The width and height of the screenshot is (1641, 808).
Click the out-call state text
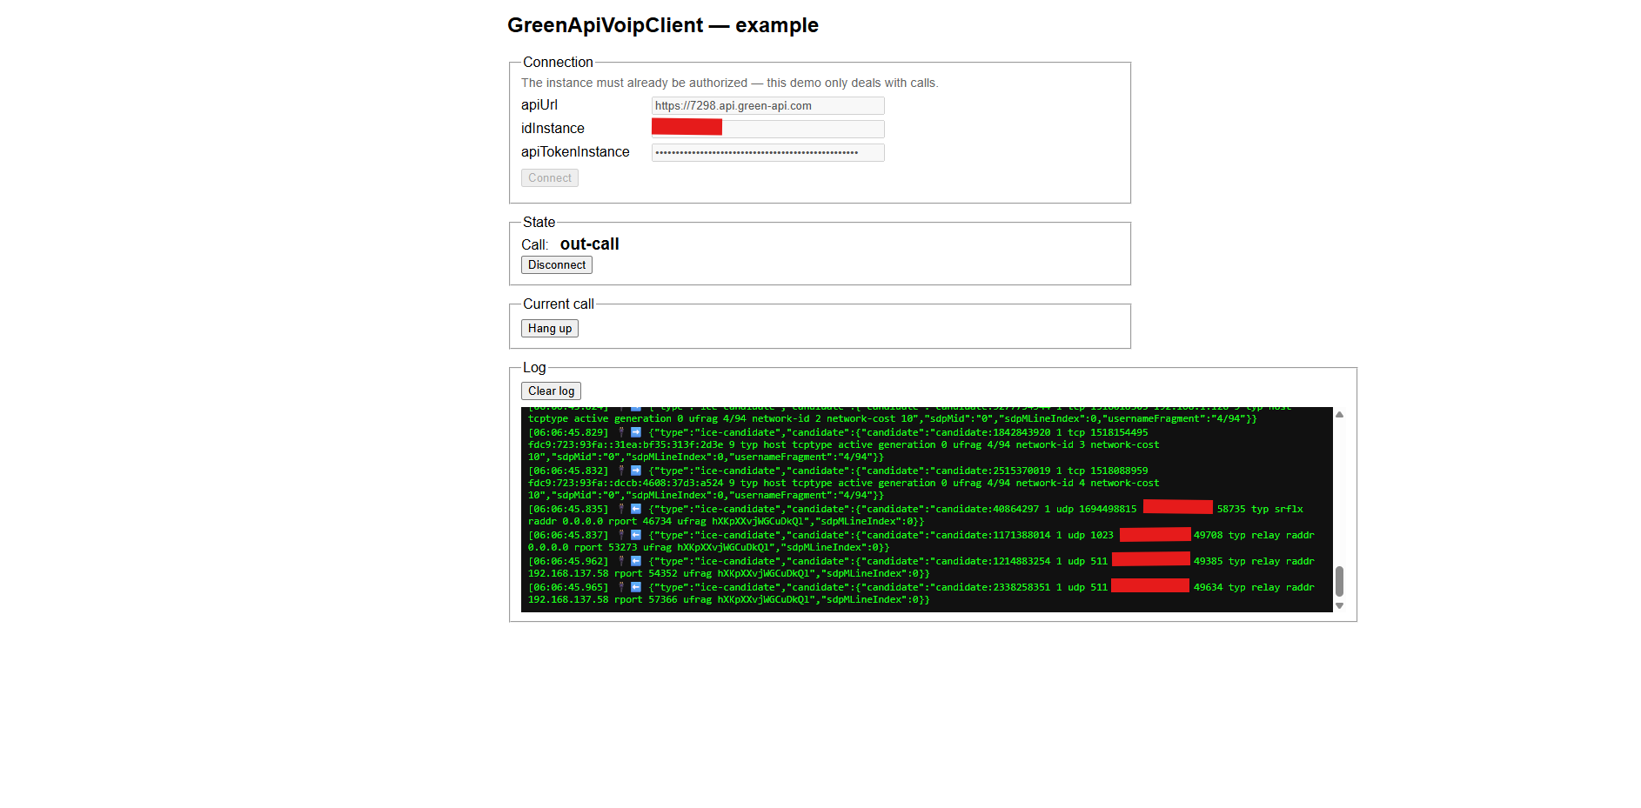point(590,244)
